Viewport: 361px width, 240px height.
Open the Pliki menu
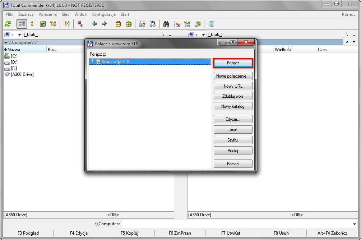9,14
